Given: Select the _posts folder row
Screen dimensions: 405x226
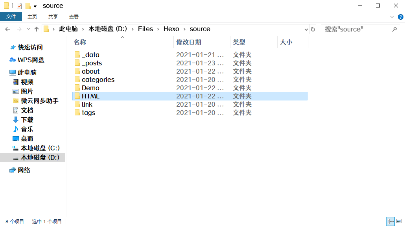Looking at the screenshot, I should (x=190, y=63).
